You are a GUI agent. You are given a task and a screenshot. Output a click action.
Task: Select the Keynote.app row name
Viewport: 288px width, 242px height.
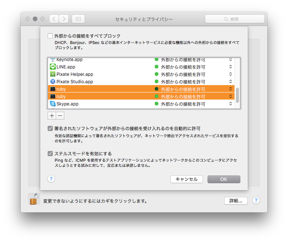coord(69,60)
